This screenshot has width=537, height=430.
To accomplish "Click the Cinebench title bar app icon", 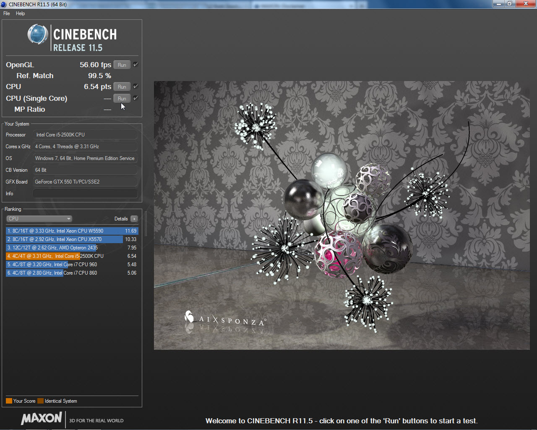I will 4,4.
